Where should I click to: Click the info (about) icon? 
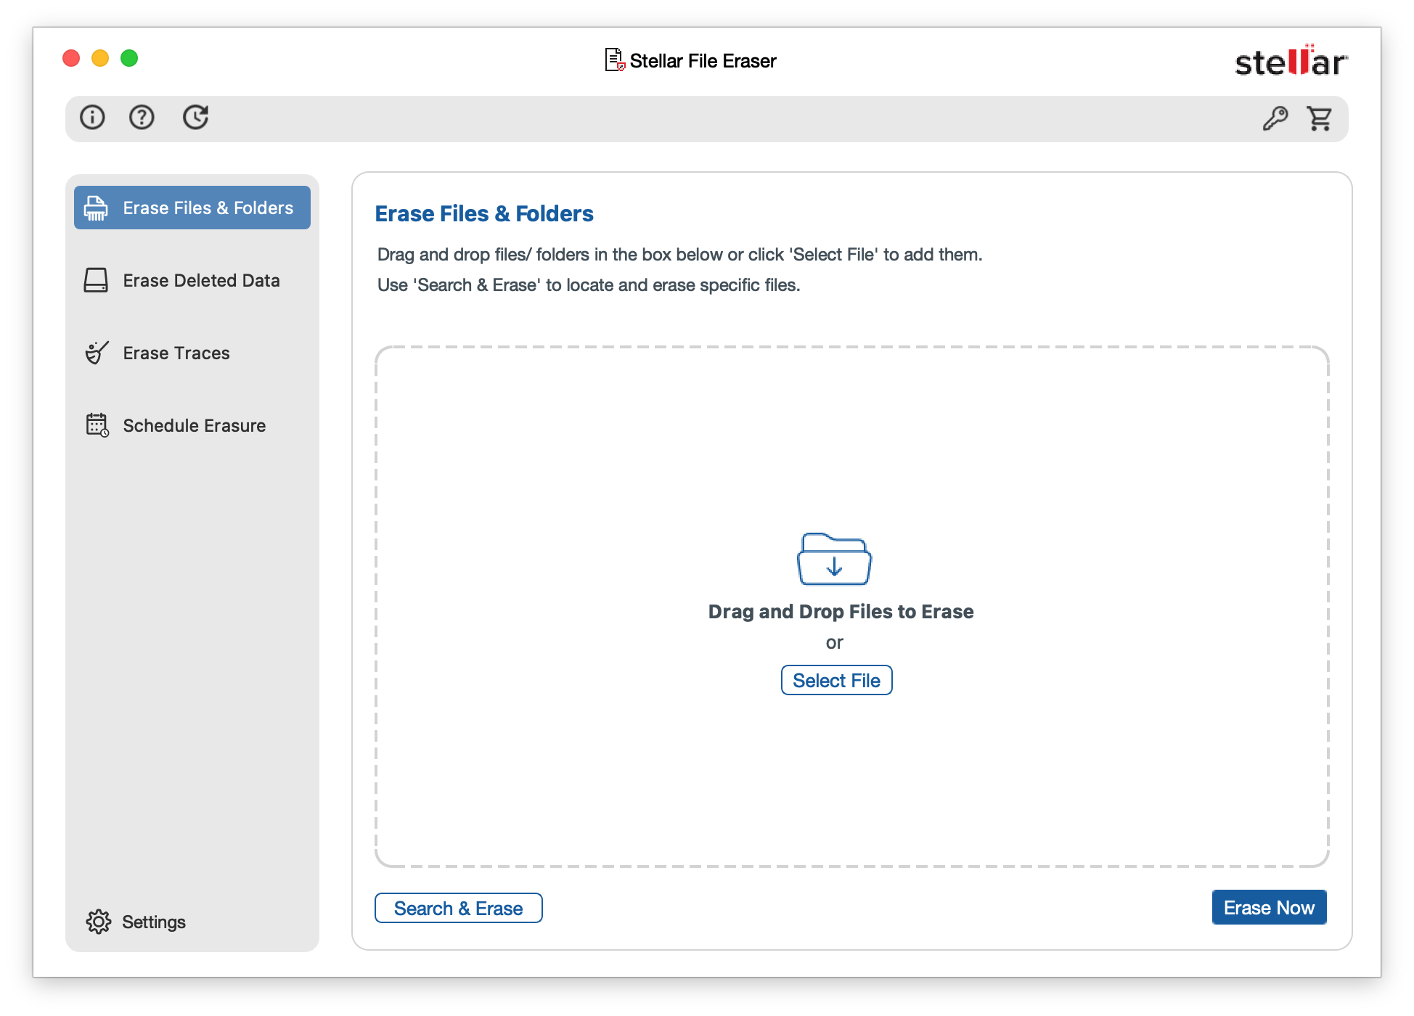point(92,118)
